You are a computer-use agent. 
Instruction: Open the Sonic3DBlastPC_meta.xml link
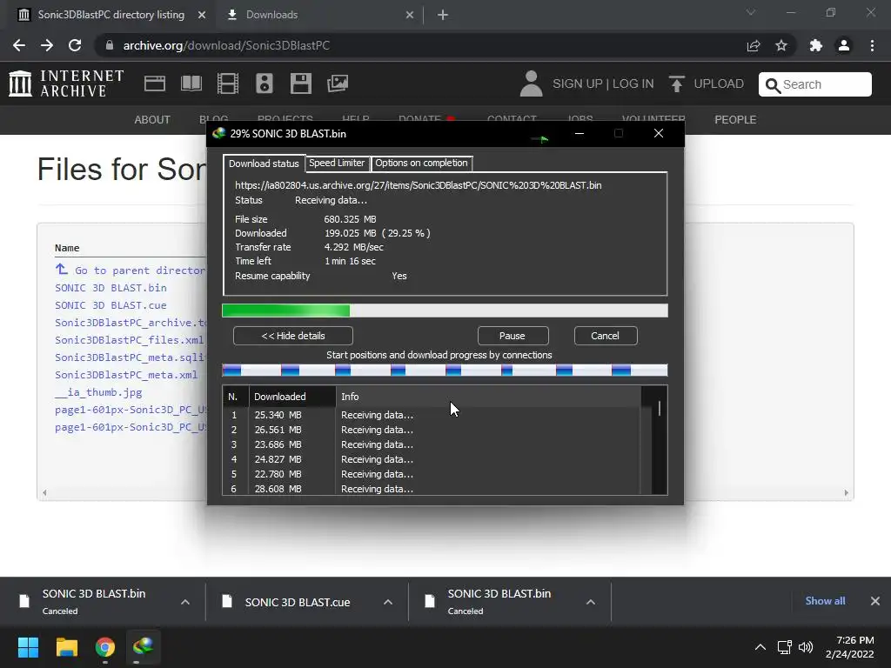click(126, 375)
